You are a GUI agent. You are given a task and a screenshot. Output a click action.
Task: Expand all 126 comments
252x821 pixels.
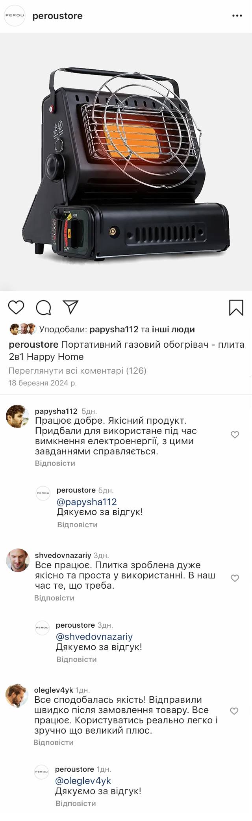(77, 371)
